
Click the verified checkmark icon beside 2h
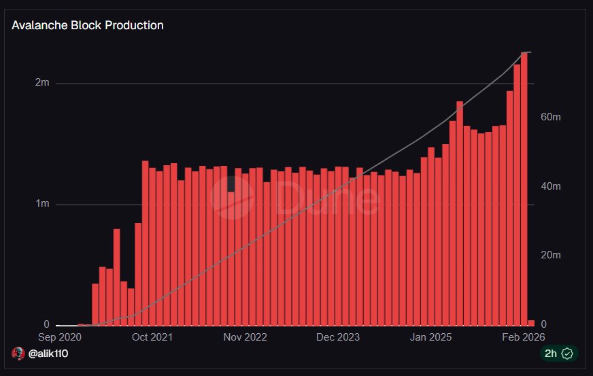[x=566, y=354]
